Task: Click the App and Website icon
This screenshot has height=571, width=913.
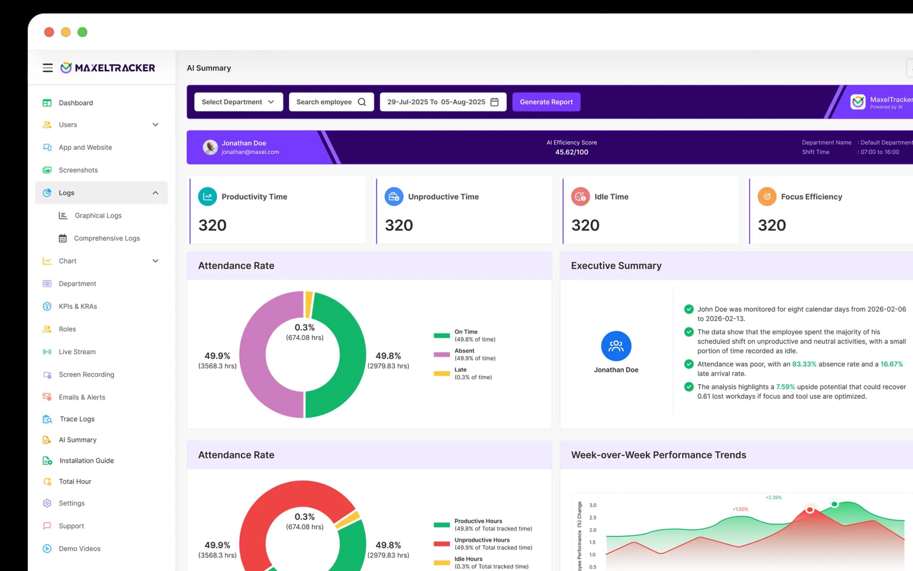Action: 47,147
